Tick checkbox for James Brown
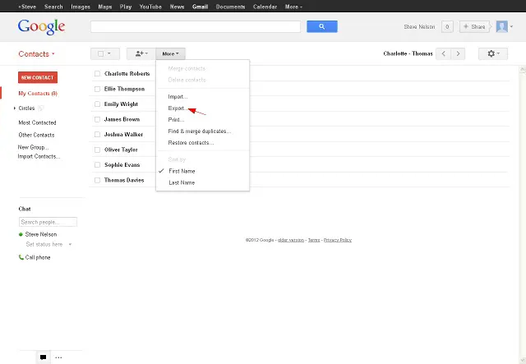This screenshot has width=526, height=364. [x=97, y=119]
